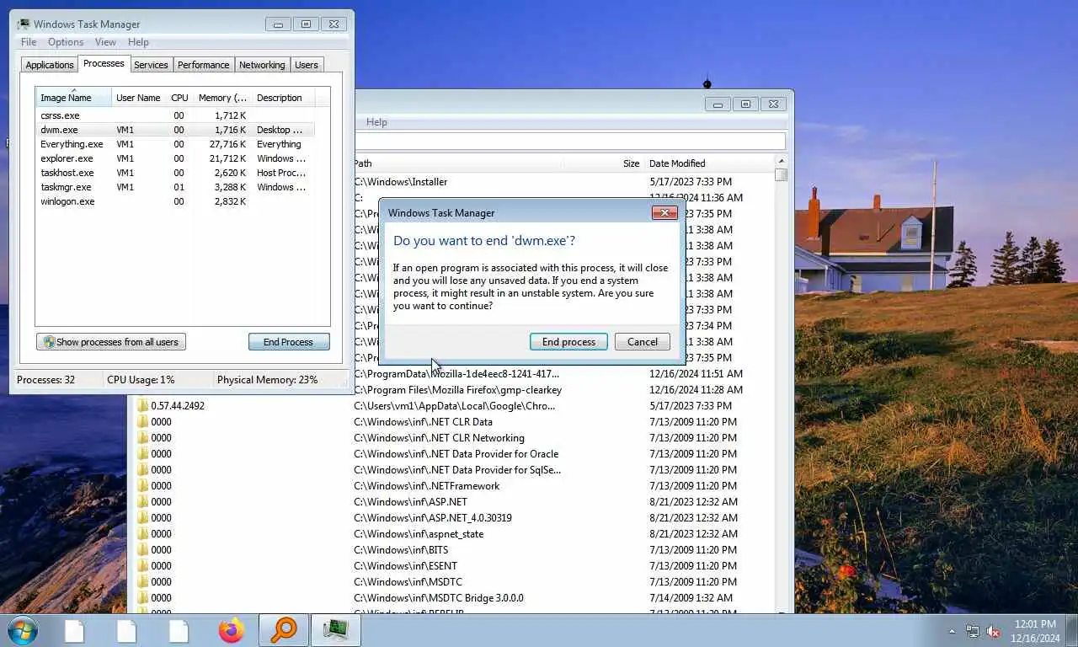Screen dimensions: 1078x647
Task: Open the clock showing 12:01 PM
Action: click(1035, 631)
